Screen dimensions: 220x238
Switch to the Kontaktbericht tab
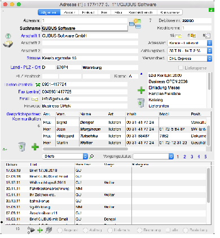140,12
